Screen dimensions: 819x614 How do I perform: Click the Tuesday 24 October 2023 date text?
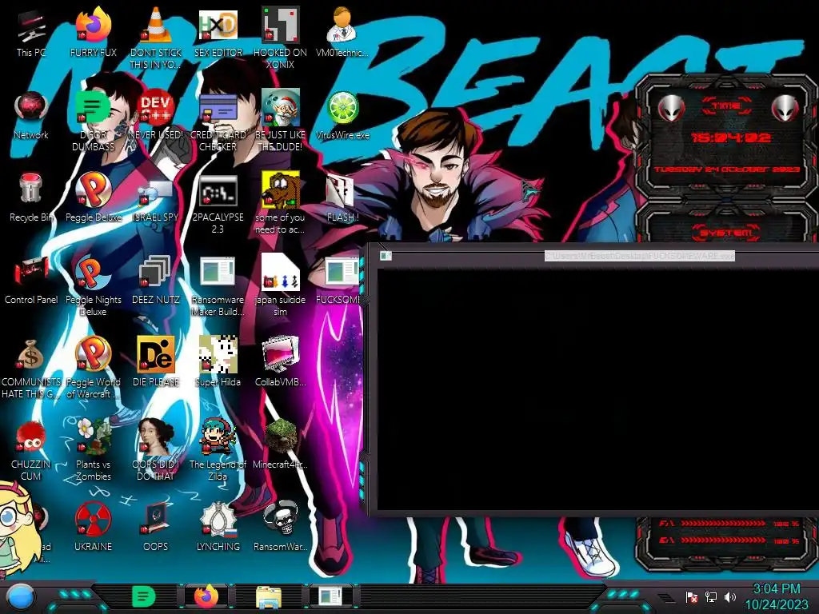tap(726, 169)
